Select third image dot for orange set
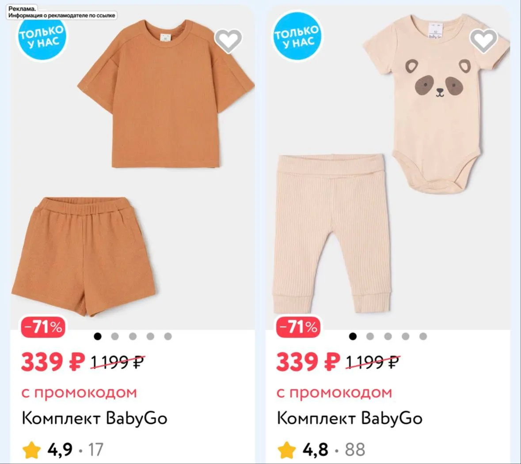This screenshot has height=464, width=521. pos(133,336)
